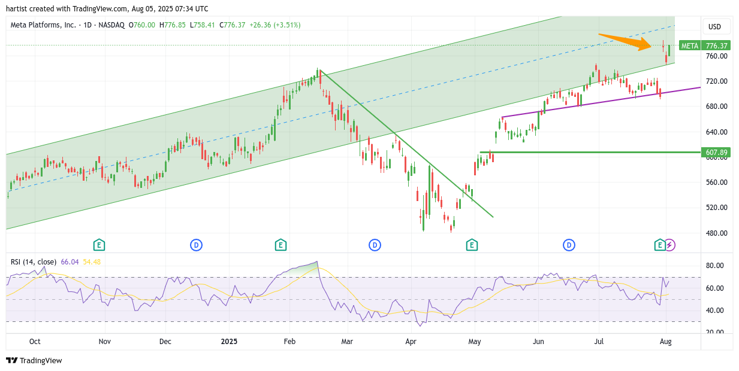Click the Nov label on the time axis
Viewport: 739px width, 371px height.
pos(105,342)
